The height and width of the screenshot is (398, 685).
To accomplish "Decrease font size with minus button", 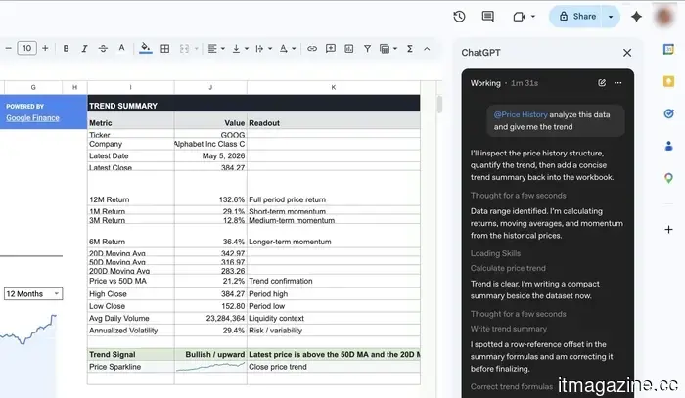I will tap(8, 49).
